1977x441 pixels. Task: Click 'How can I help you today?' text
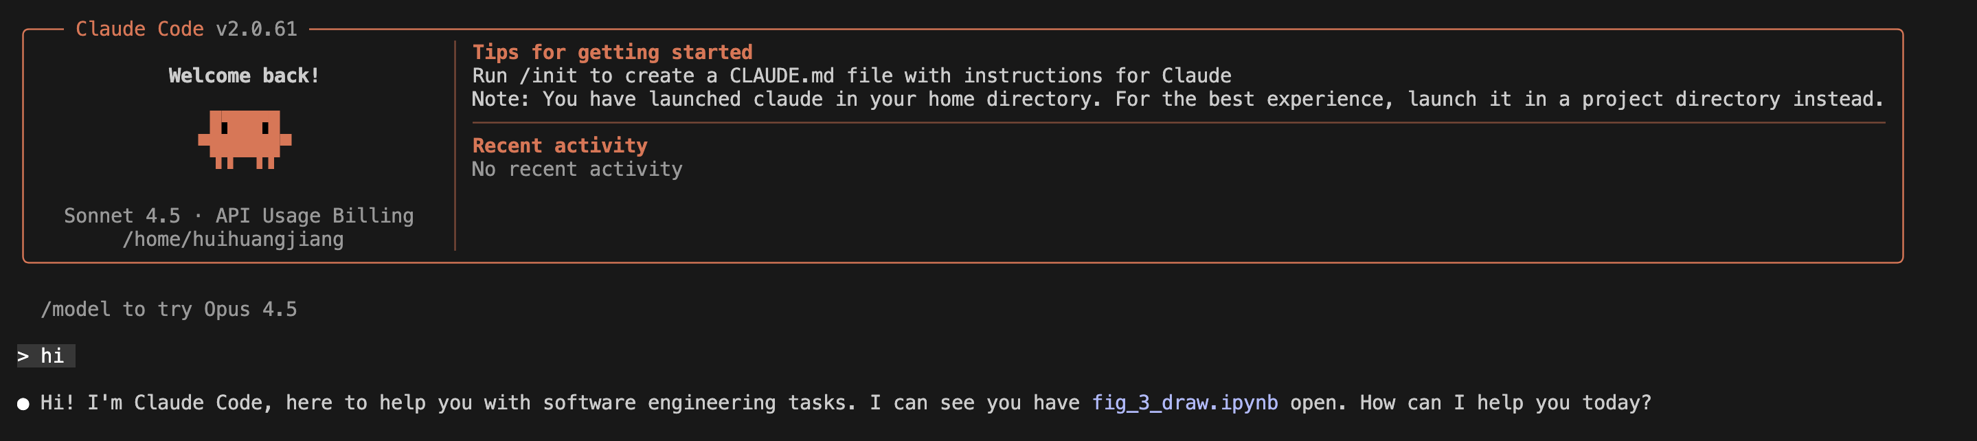pos(1506,403)
